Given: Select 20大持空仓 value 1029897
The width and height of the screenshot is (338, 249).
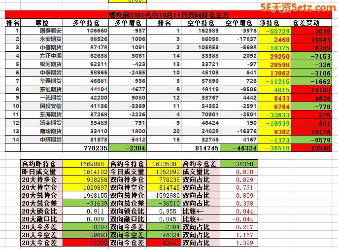Looking at the screenshot, I should point(86,187).
